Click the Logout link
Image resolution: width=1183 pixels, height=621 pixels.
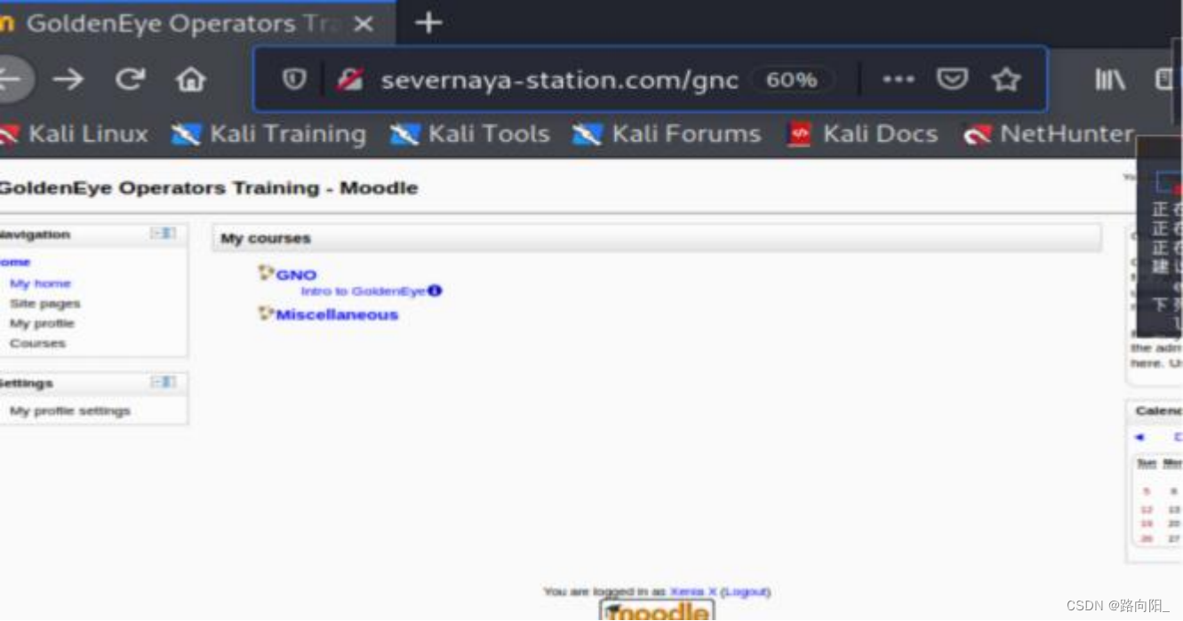[745, 592]
